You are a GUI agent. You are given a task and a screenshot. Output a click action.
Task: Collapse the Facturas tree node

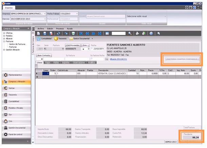tap(4, 41)
